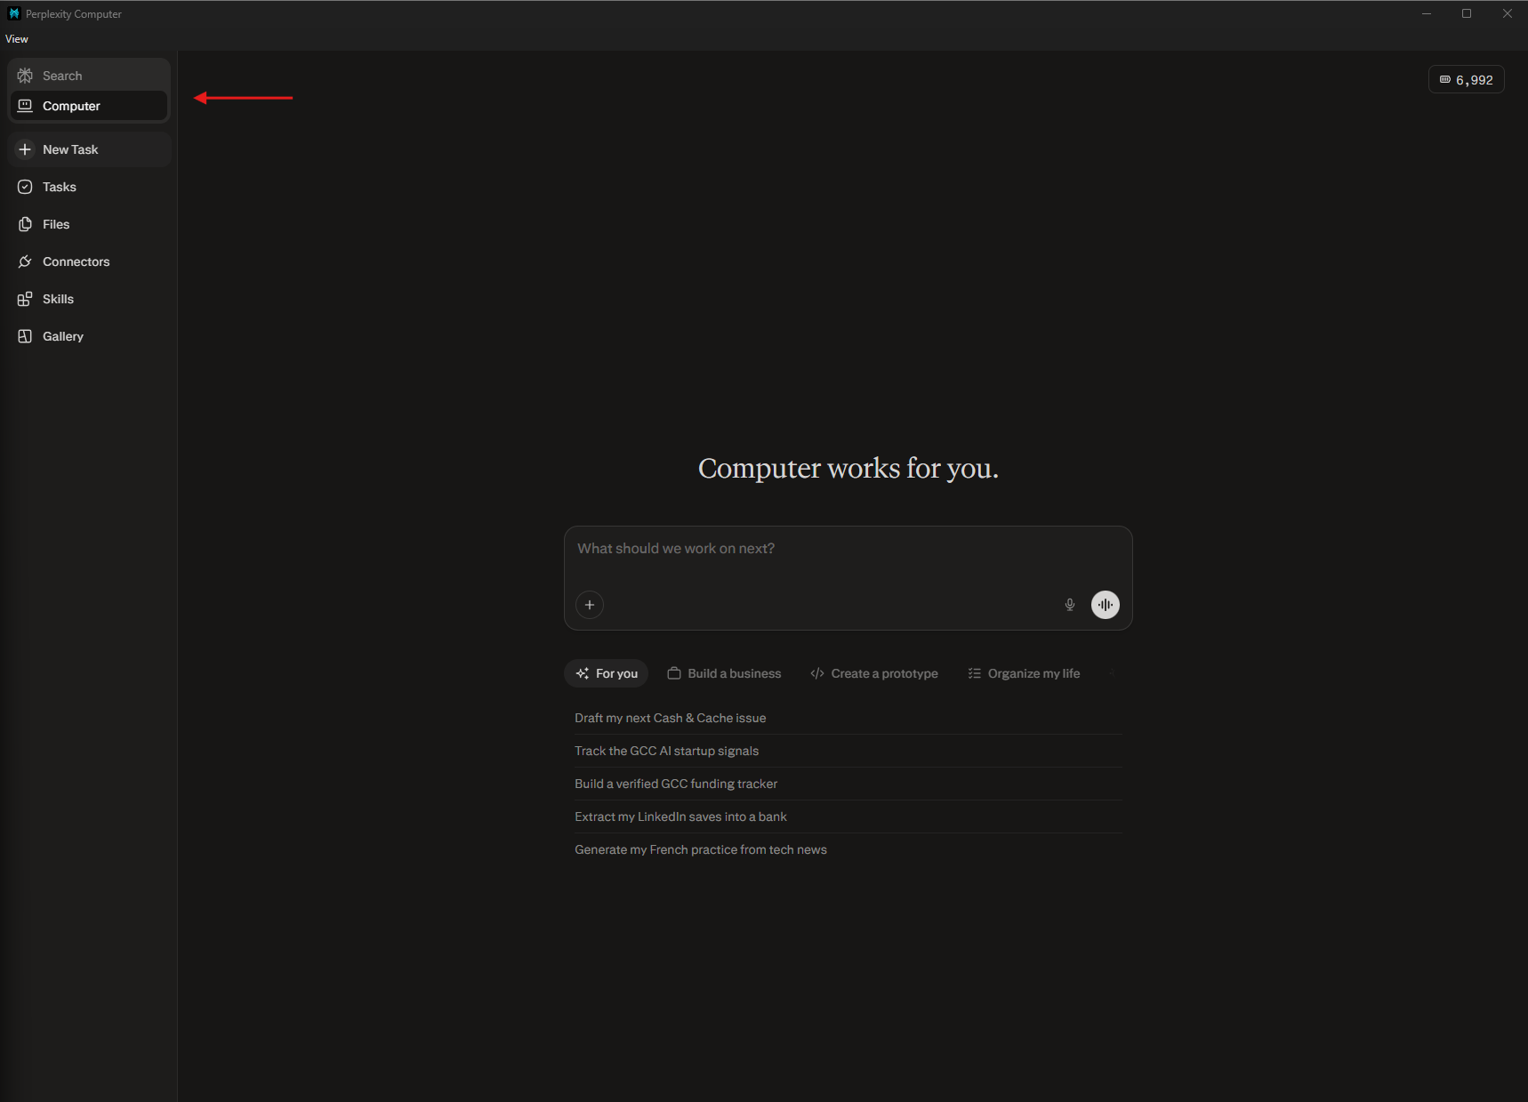Switch to 'Build a business' tab
This screenshot has height=1102, width=1528.
coord(724,673)
